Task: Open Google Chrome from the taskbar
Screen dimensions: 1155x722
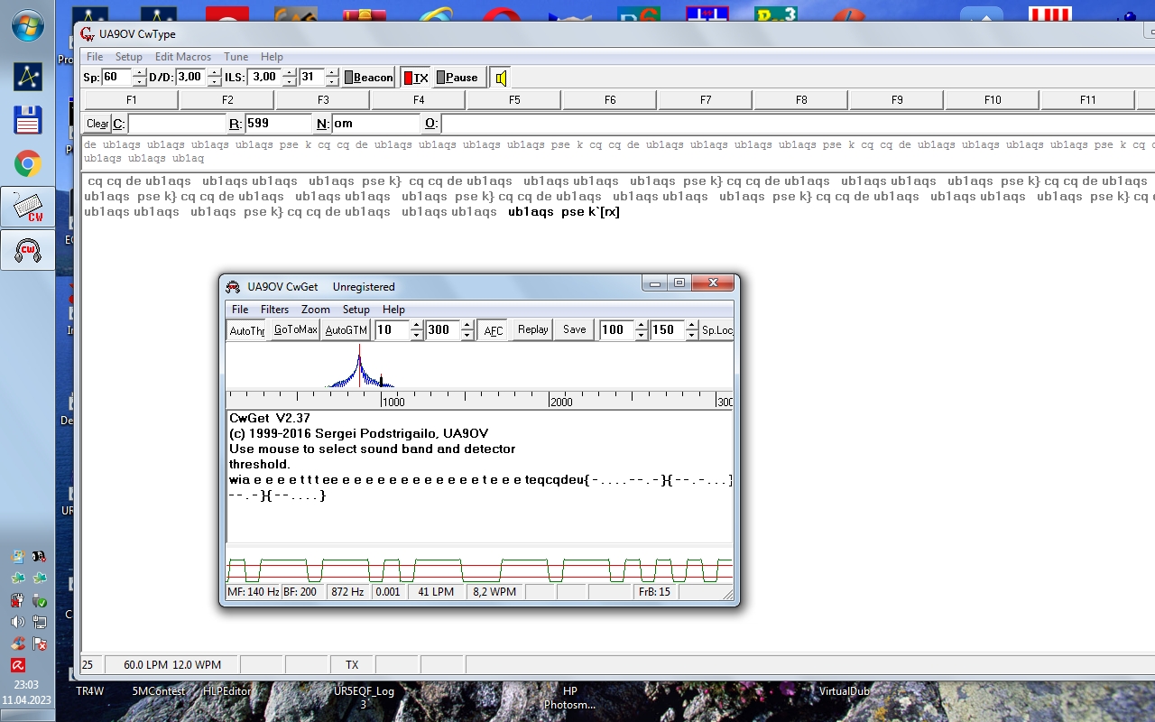Action: pos(27,163)
